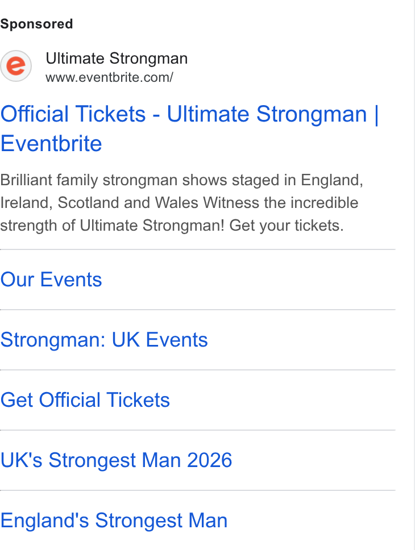Open the Our Events sitelink
Screen dimensions: 415x550
click(x=51, y=280)
